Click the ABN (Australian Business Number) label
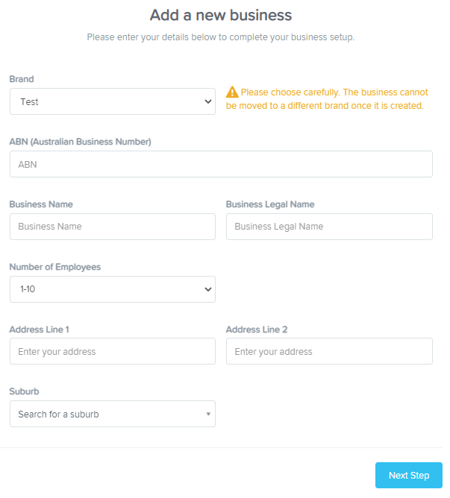The height and width of the screenshot is (498, 450). pos(80,142)
